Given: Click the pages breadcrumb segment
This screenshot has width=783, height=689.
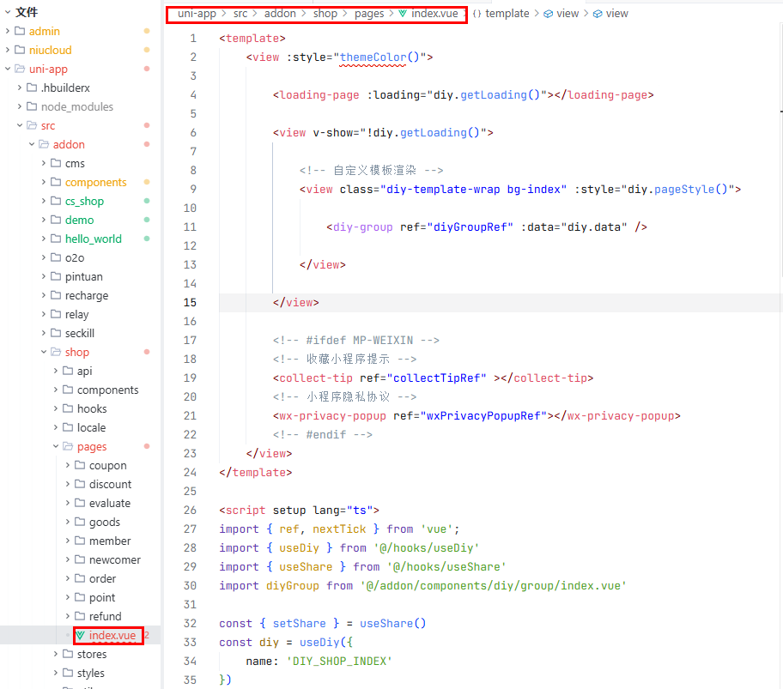Looking at the screenshot, I should 369,14.
